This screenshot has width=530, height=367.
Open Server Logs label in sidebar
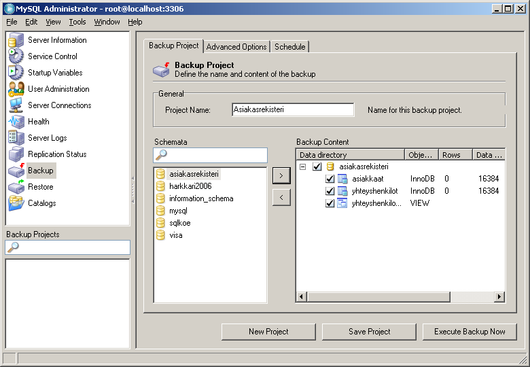[48, 138]
